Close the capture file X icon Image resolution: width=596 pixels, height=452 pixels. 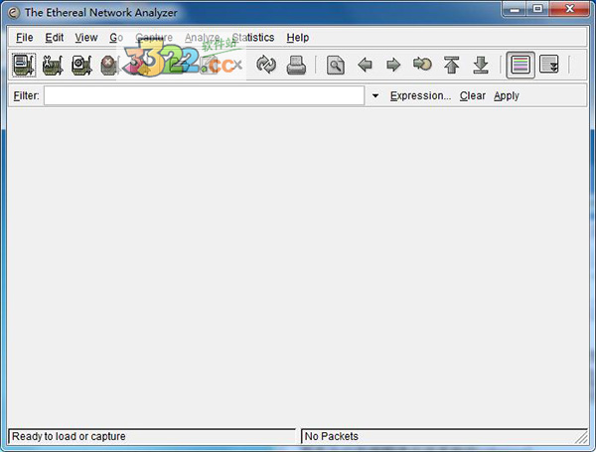(237, 65)
